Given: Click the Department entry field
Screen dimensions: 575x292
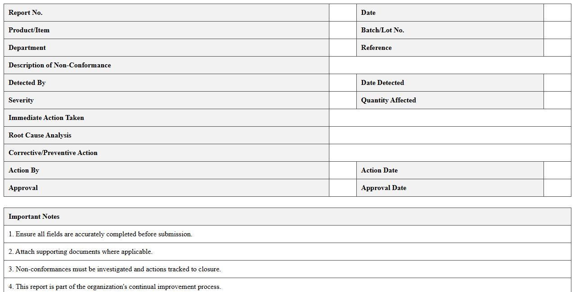Looking at the screenshot, I should tap(342, 48).
